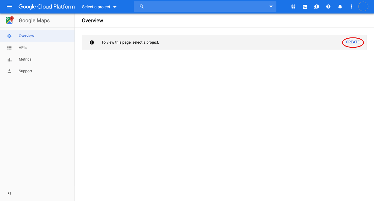Click the APIs list icon in the sidebar
The height and width of the screenshot is (201, 374).
9,47
